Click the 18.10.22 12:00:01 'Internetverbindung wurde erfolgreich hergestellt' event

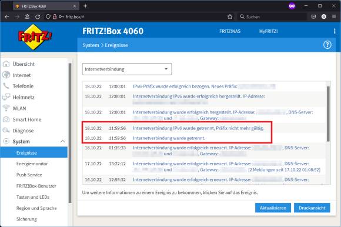pos(204,115)
